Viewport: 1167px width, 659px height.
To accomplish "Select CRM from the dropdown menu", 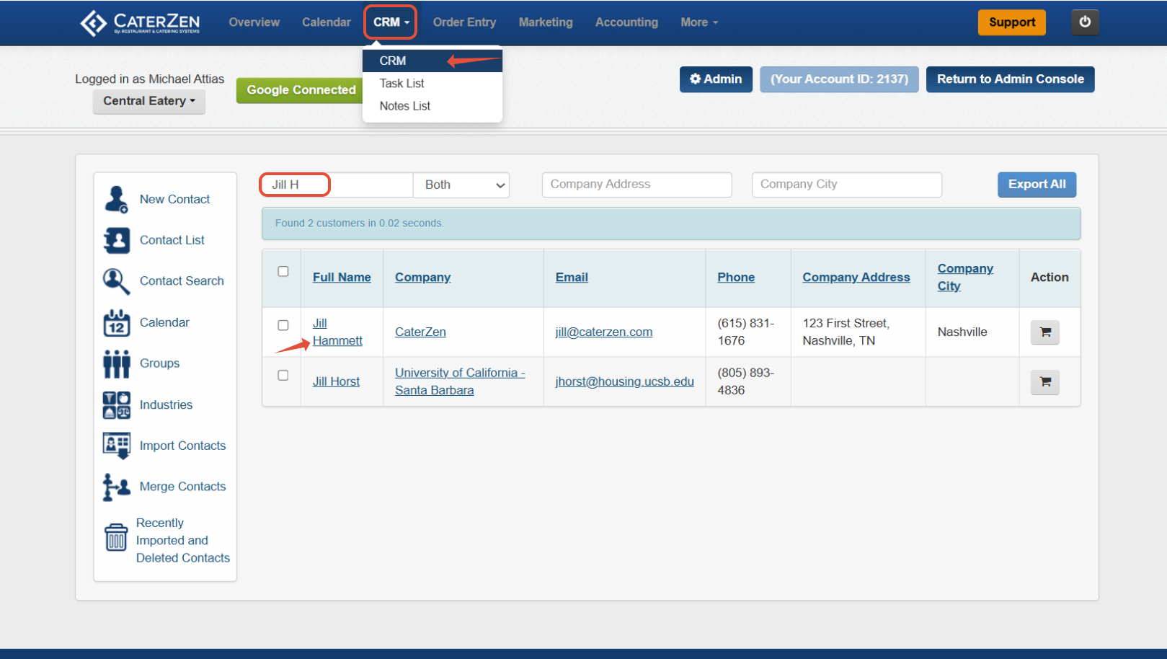I will click(432, 61).
